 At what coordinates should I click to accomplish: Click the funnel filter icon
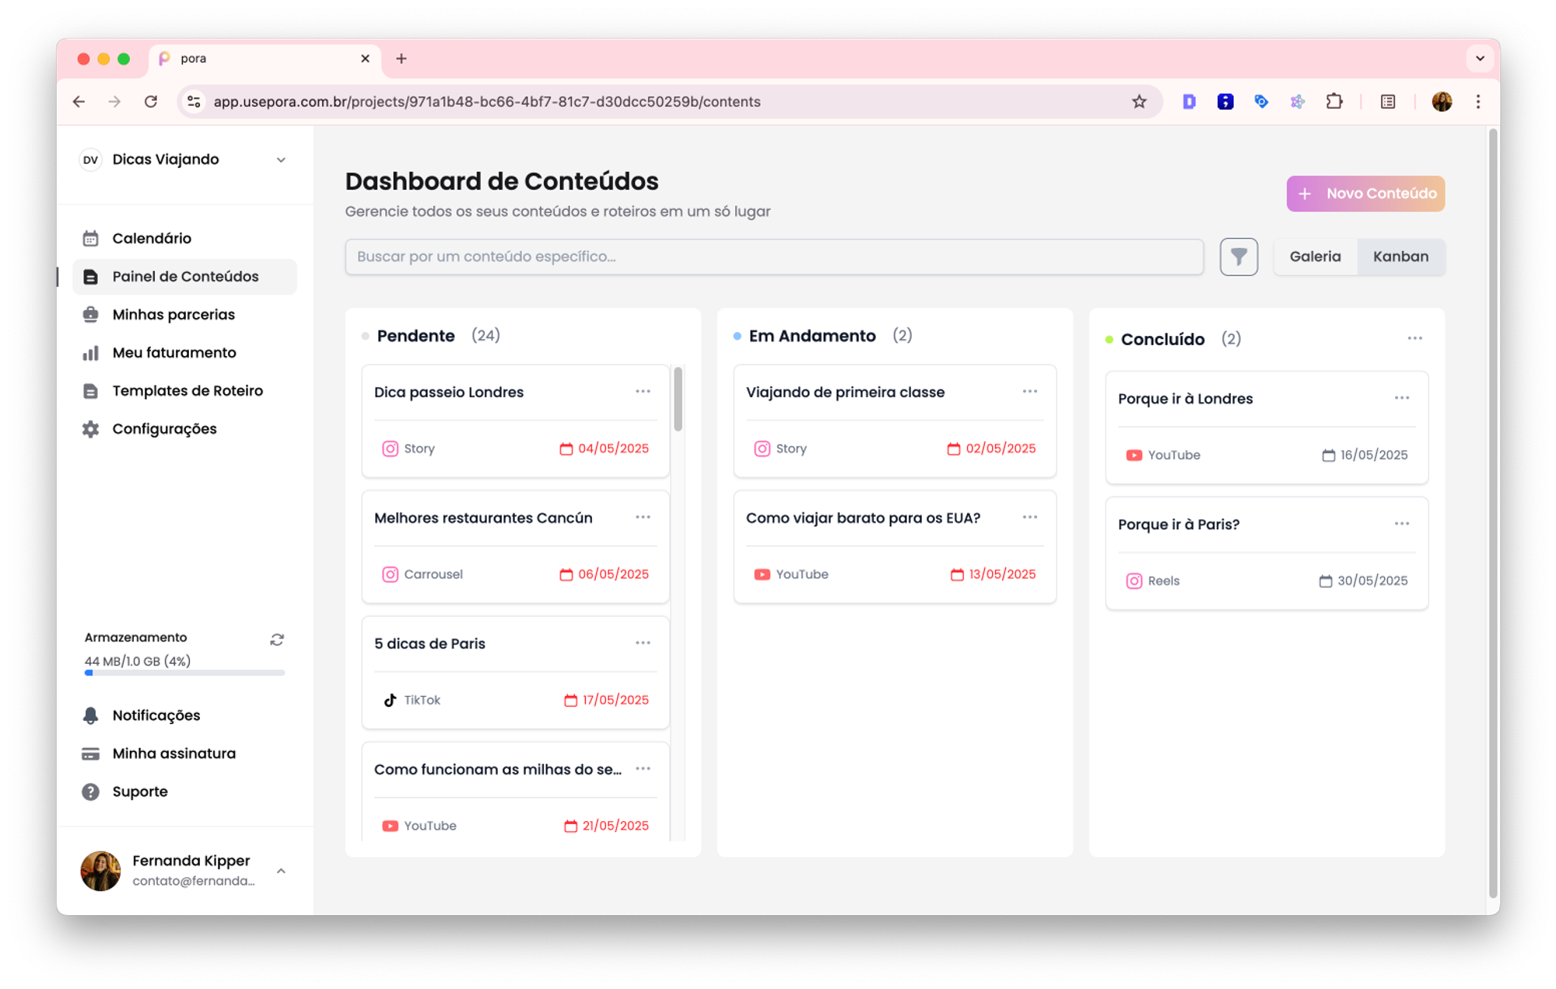click(1239, 257)
